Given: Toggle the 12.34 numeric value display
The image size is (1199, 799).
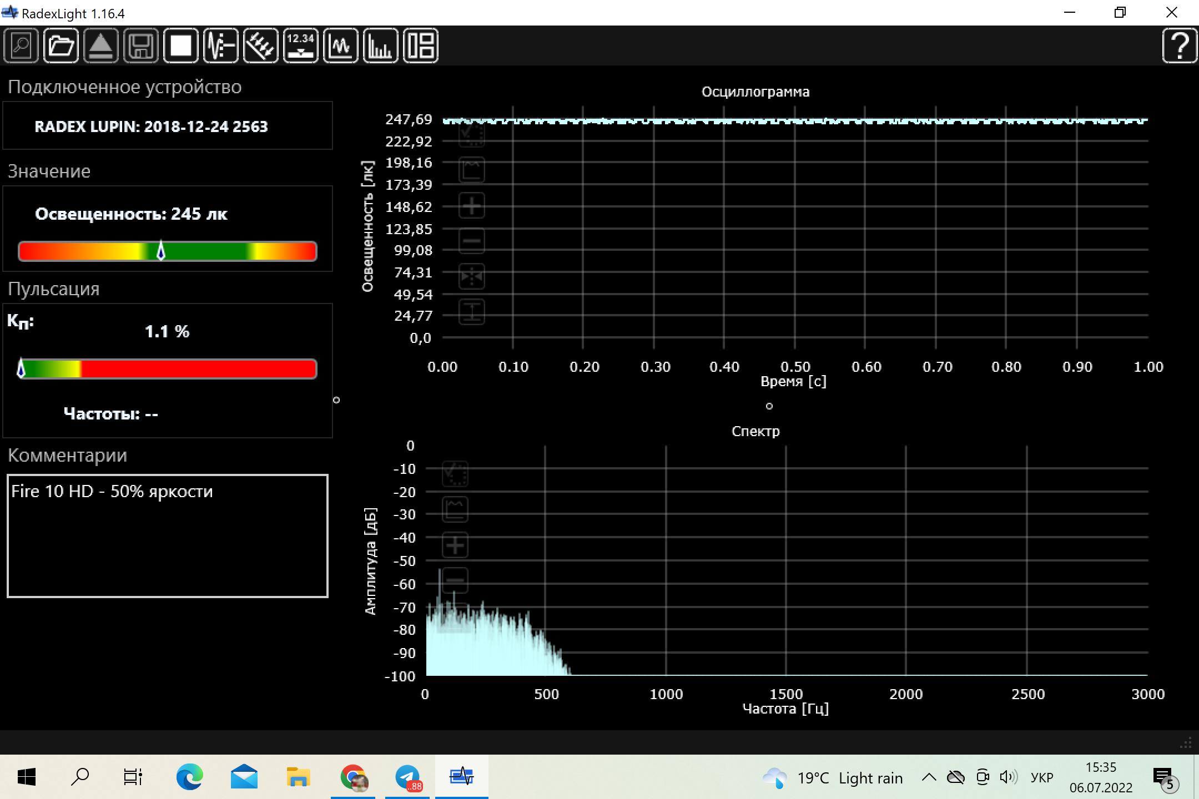Looking at the screenshot, I should point(301,45).
